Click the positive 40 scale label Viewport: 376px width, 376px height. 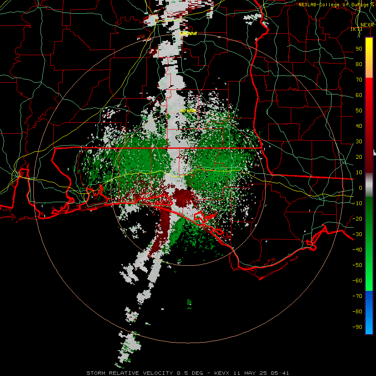[x=359, y=126]
